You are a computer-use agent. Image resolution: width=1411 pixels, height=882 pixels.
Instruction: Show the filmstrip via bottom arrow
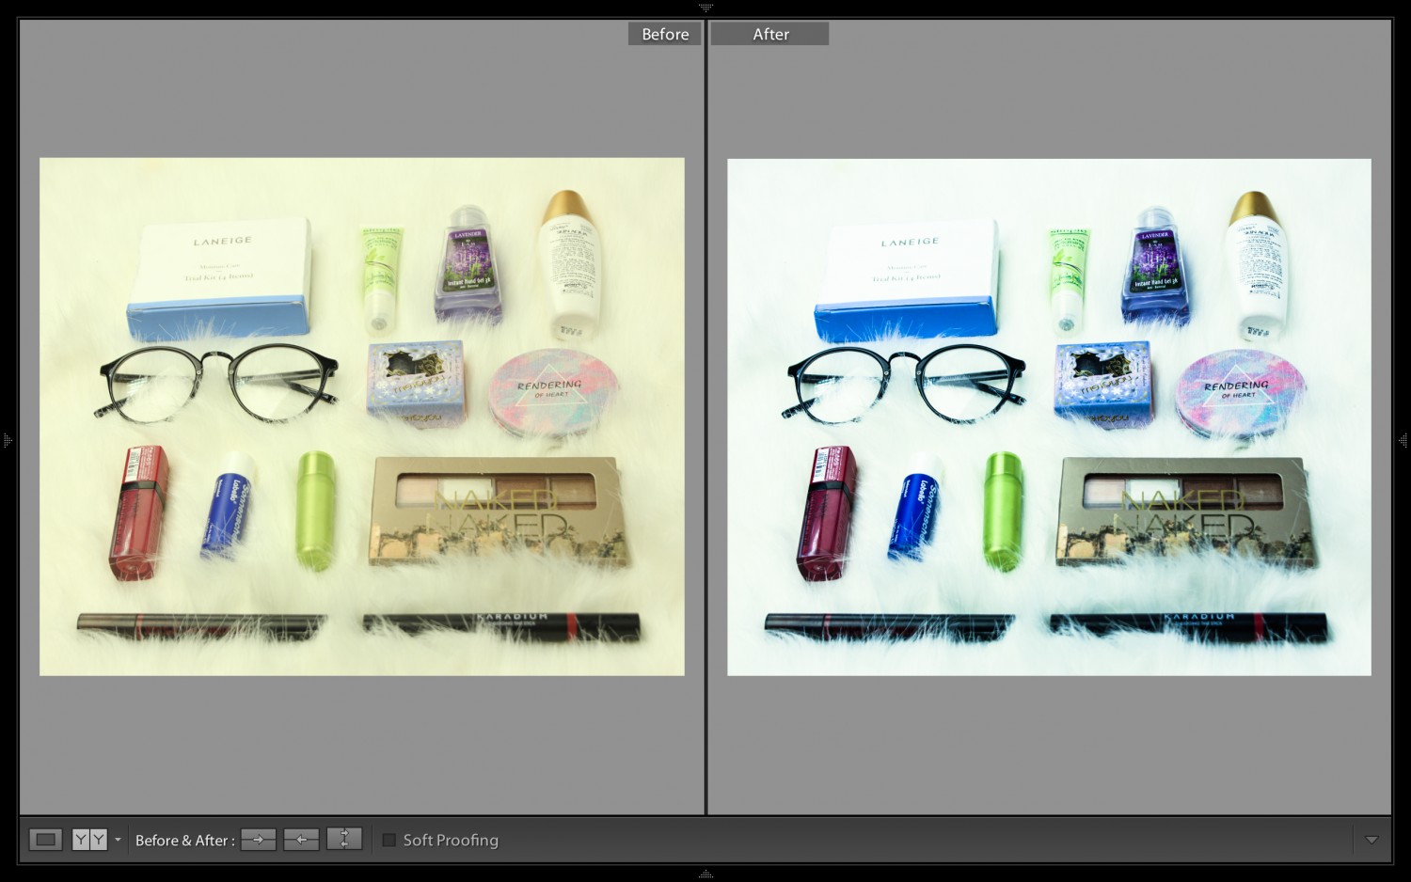705,874
